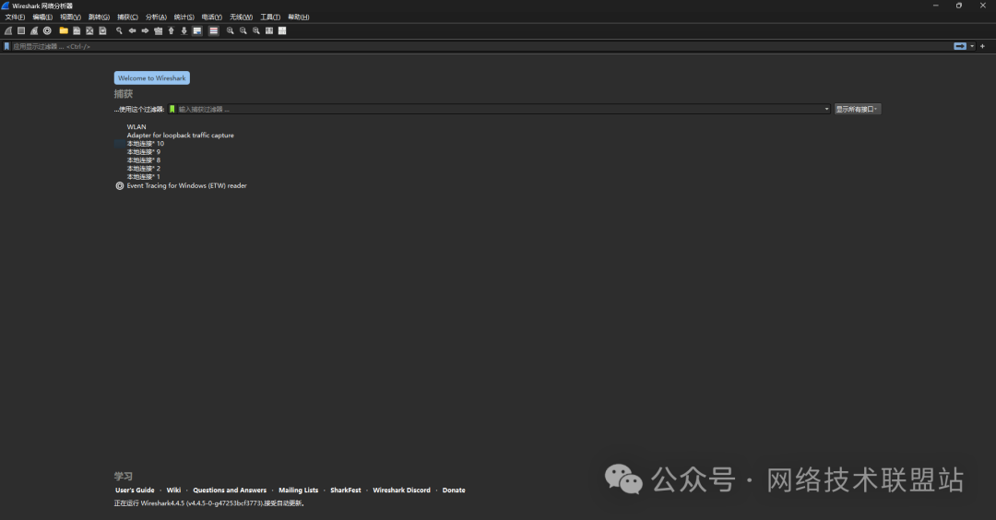Select the WLAN interface

136,127
